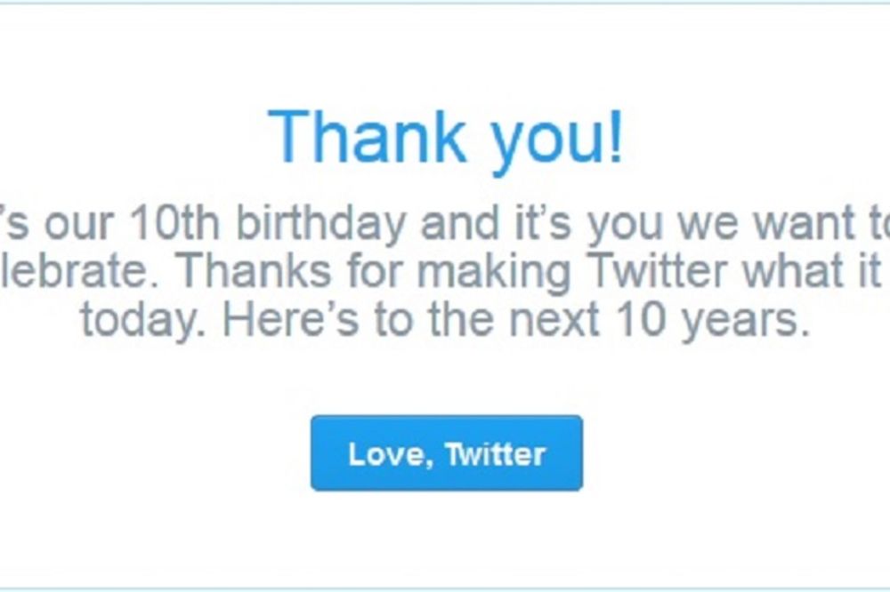Click the Thank you! heading
This screenshot has height=592, width=890.
click(x=446, y=138)
